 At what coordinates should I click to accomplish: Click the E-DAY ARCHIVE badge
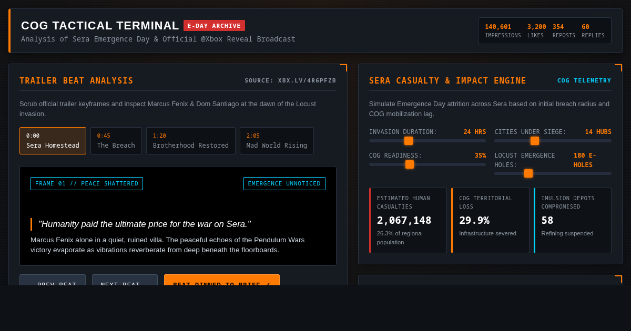tap(214, 26)
